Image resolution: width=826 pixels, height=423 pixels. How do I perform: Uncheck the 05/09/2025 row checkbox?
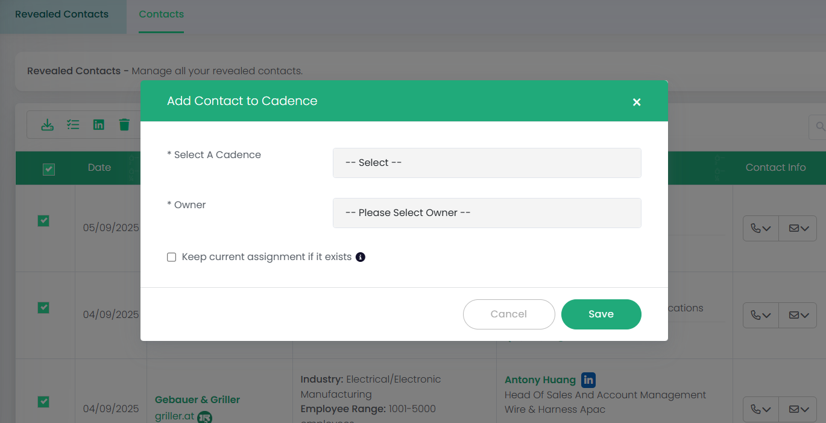(x=43, y=221)
